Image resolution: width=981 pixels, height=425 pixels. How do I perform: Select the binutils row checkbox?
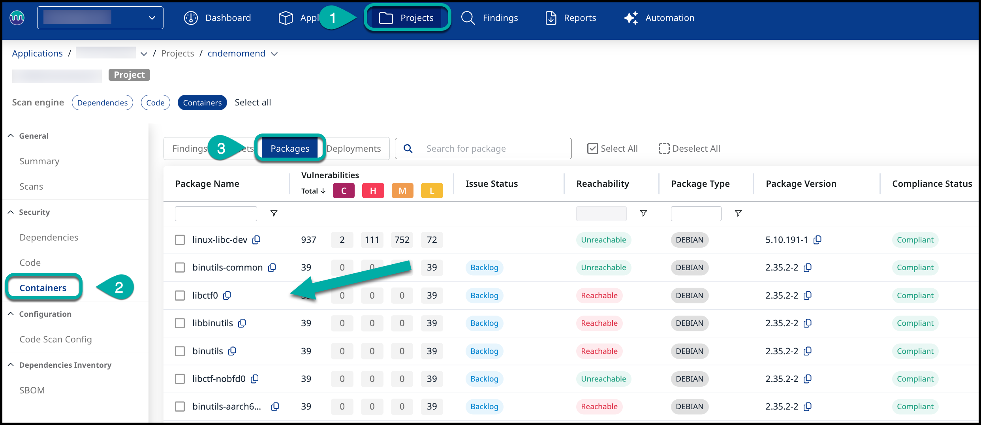(180, 351)
